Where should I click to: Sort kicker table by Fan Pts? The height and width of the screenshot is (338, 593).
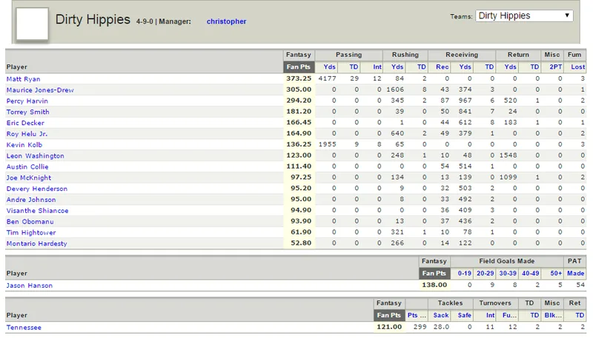click(434, 273)
